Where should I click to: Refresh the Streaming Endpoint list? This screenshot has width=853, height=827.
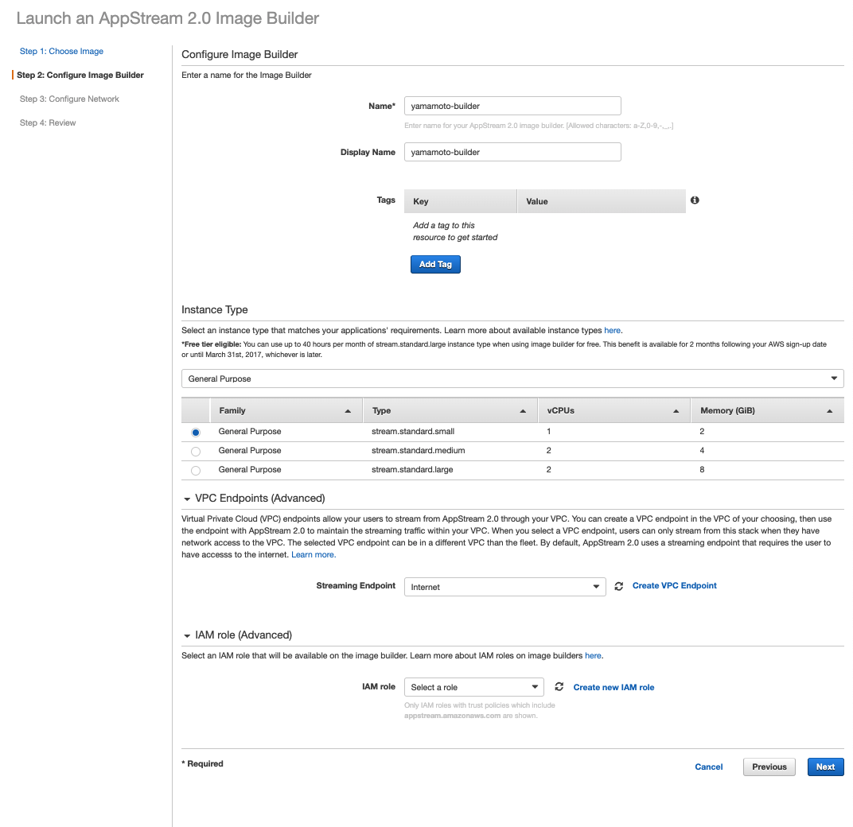[x=618, y=586]
